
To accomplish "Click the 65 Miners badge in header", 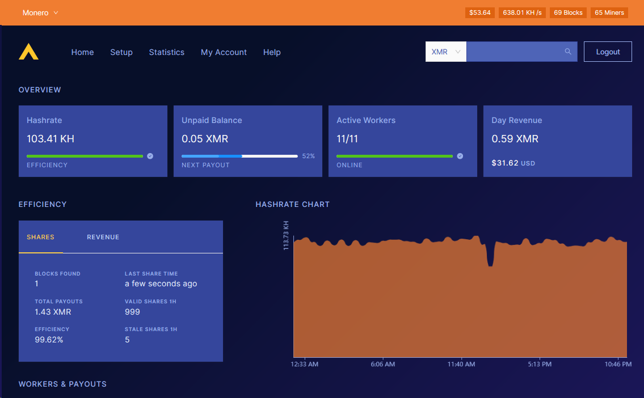I will point(609,12).
